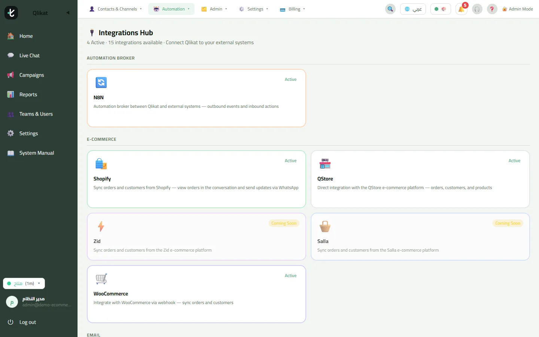Screen dimensions: 539x337
Task: Toggle Admin Mode
Action: point(518,9)
